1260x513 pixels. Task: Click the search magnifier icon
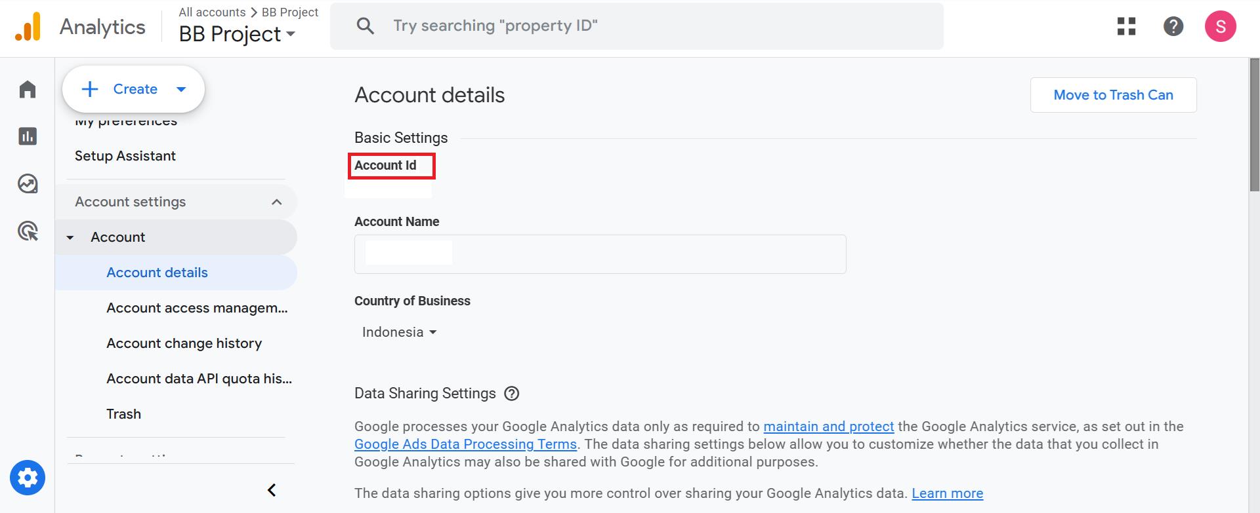pyautogui.click(x=365, y=26)
